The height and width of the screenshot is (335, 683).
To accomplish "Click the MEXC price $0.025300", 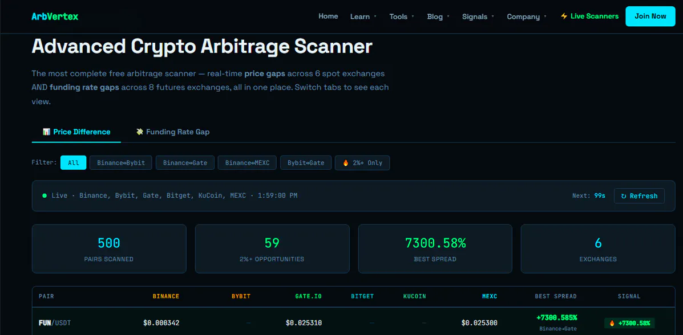I will [479, 323].
